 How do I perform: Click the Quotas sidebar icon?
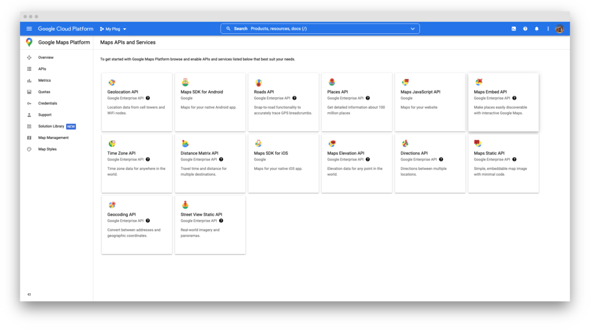pos(29,92)
